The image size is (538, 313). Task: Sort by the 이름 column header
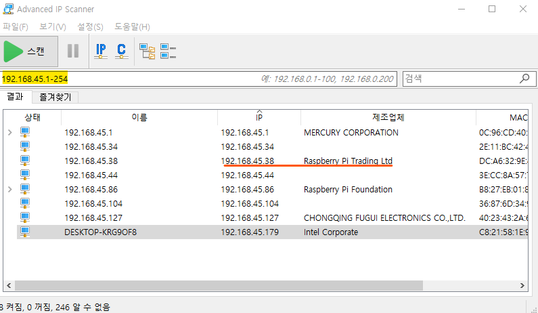pyautogui.click(x=139, y=117)
